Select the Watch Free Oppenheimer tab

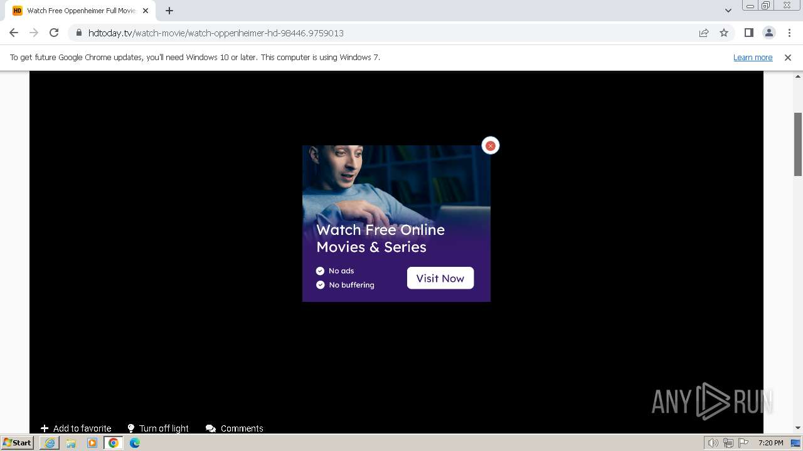pyautogui.click(x=81, y=11)
